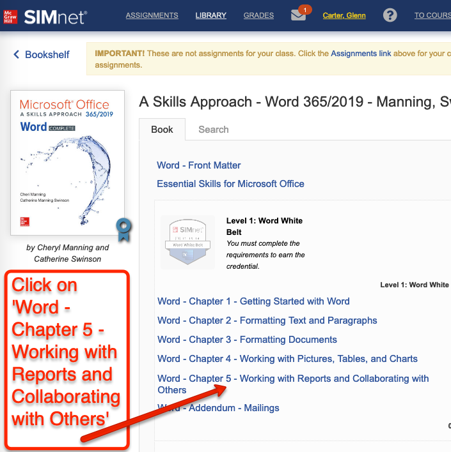Open the LIBRARY menu item
This screenshot has width=451, height=452.
211,15
